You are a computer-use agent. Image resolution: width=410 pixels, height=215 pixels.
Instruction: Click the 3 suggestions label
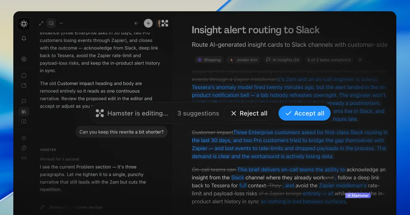198,113
